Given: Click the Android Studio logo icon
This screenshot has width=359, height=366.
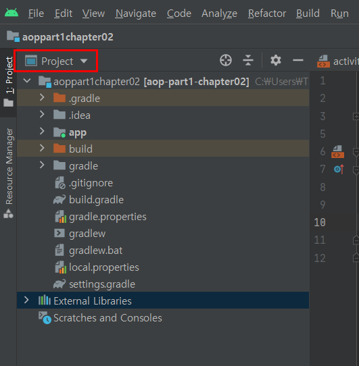Looking at the screenshot, I should [11, 13].
